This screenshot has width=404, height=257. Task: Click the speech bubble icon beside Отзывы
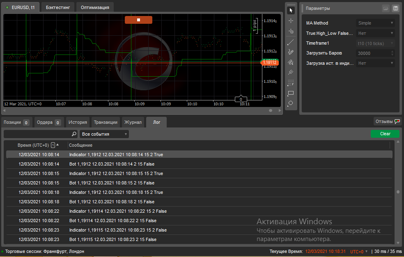tap(397, 121)
